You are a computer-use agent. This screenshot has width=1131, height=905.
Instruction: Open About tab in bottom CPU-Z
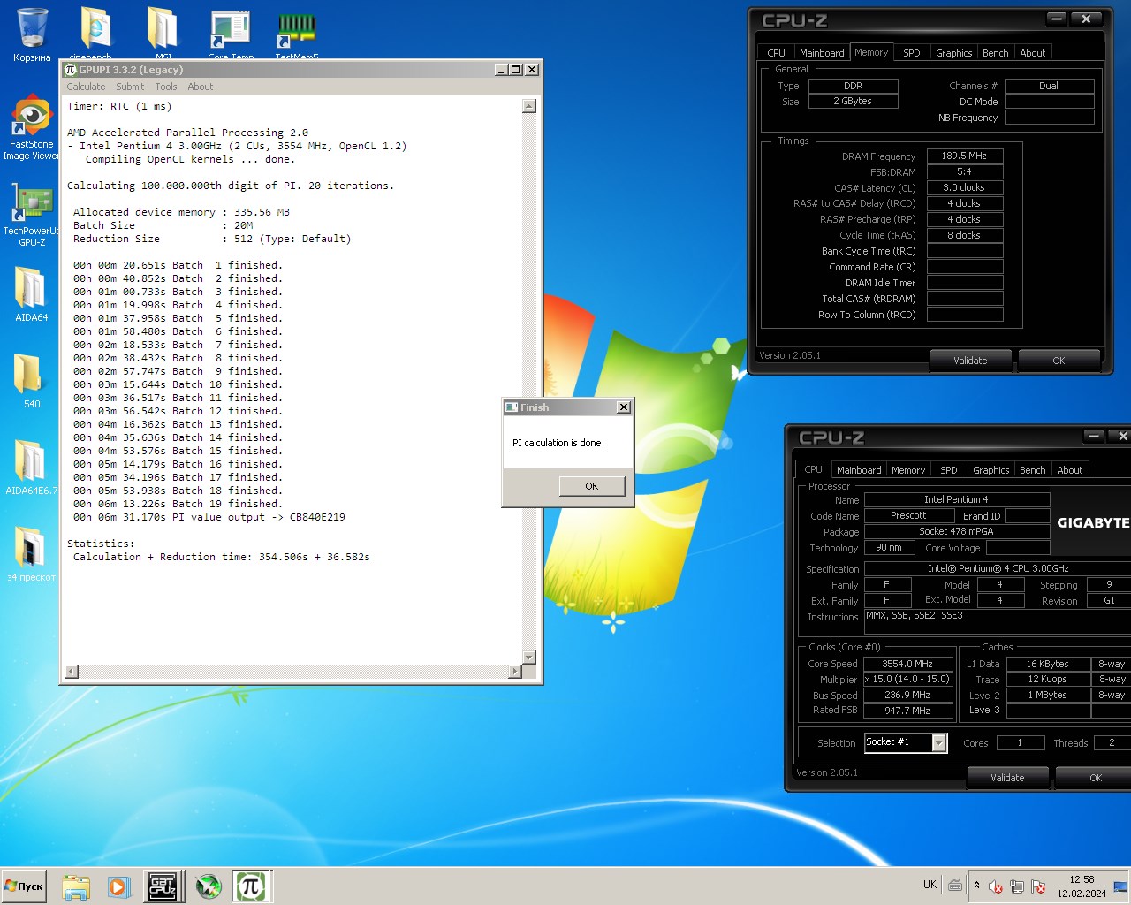click(1070, 470)
